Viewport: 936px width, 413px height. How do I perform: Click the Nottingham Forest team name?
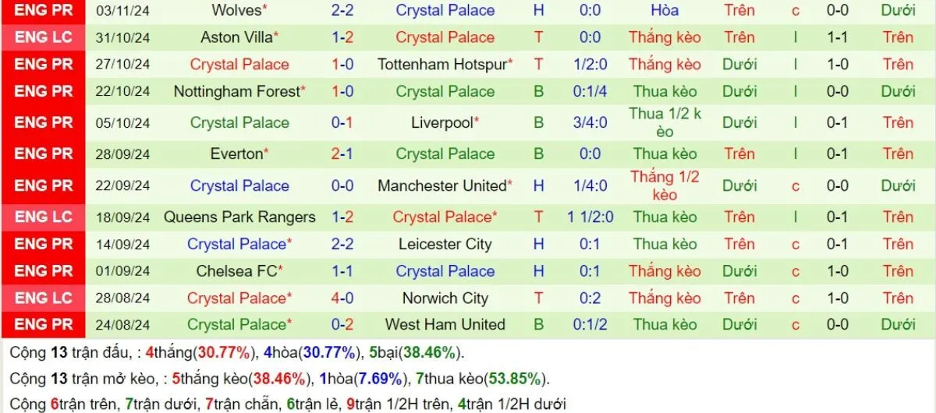(237, 92)
